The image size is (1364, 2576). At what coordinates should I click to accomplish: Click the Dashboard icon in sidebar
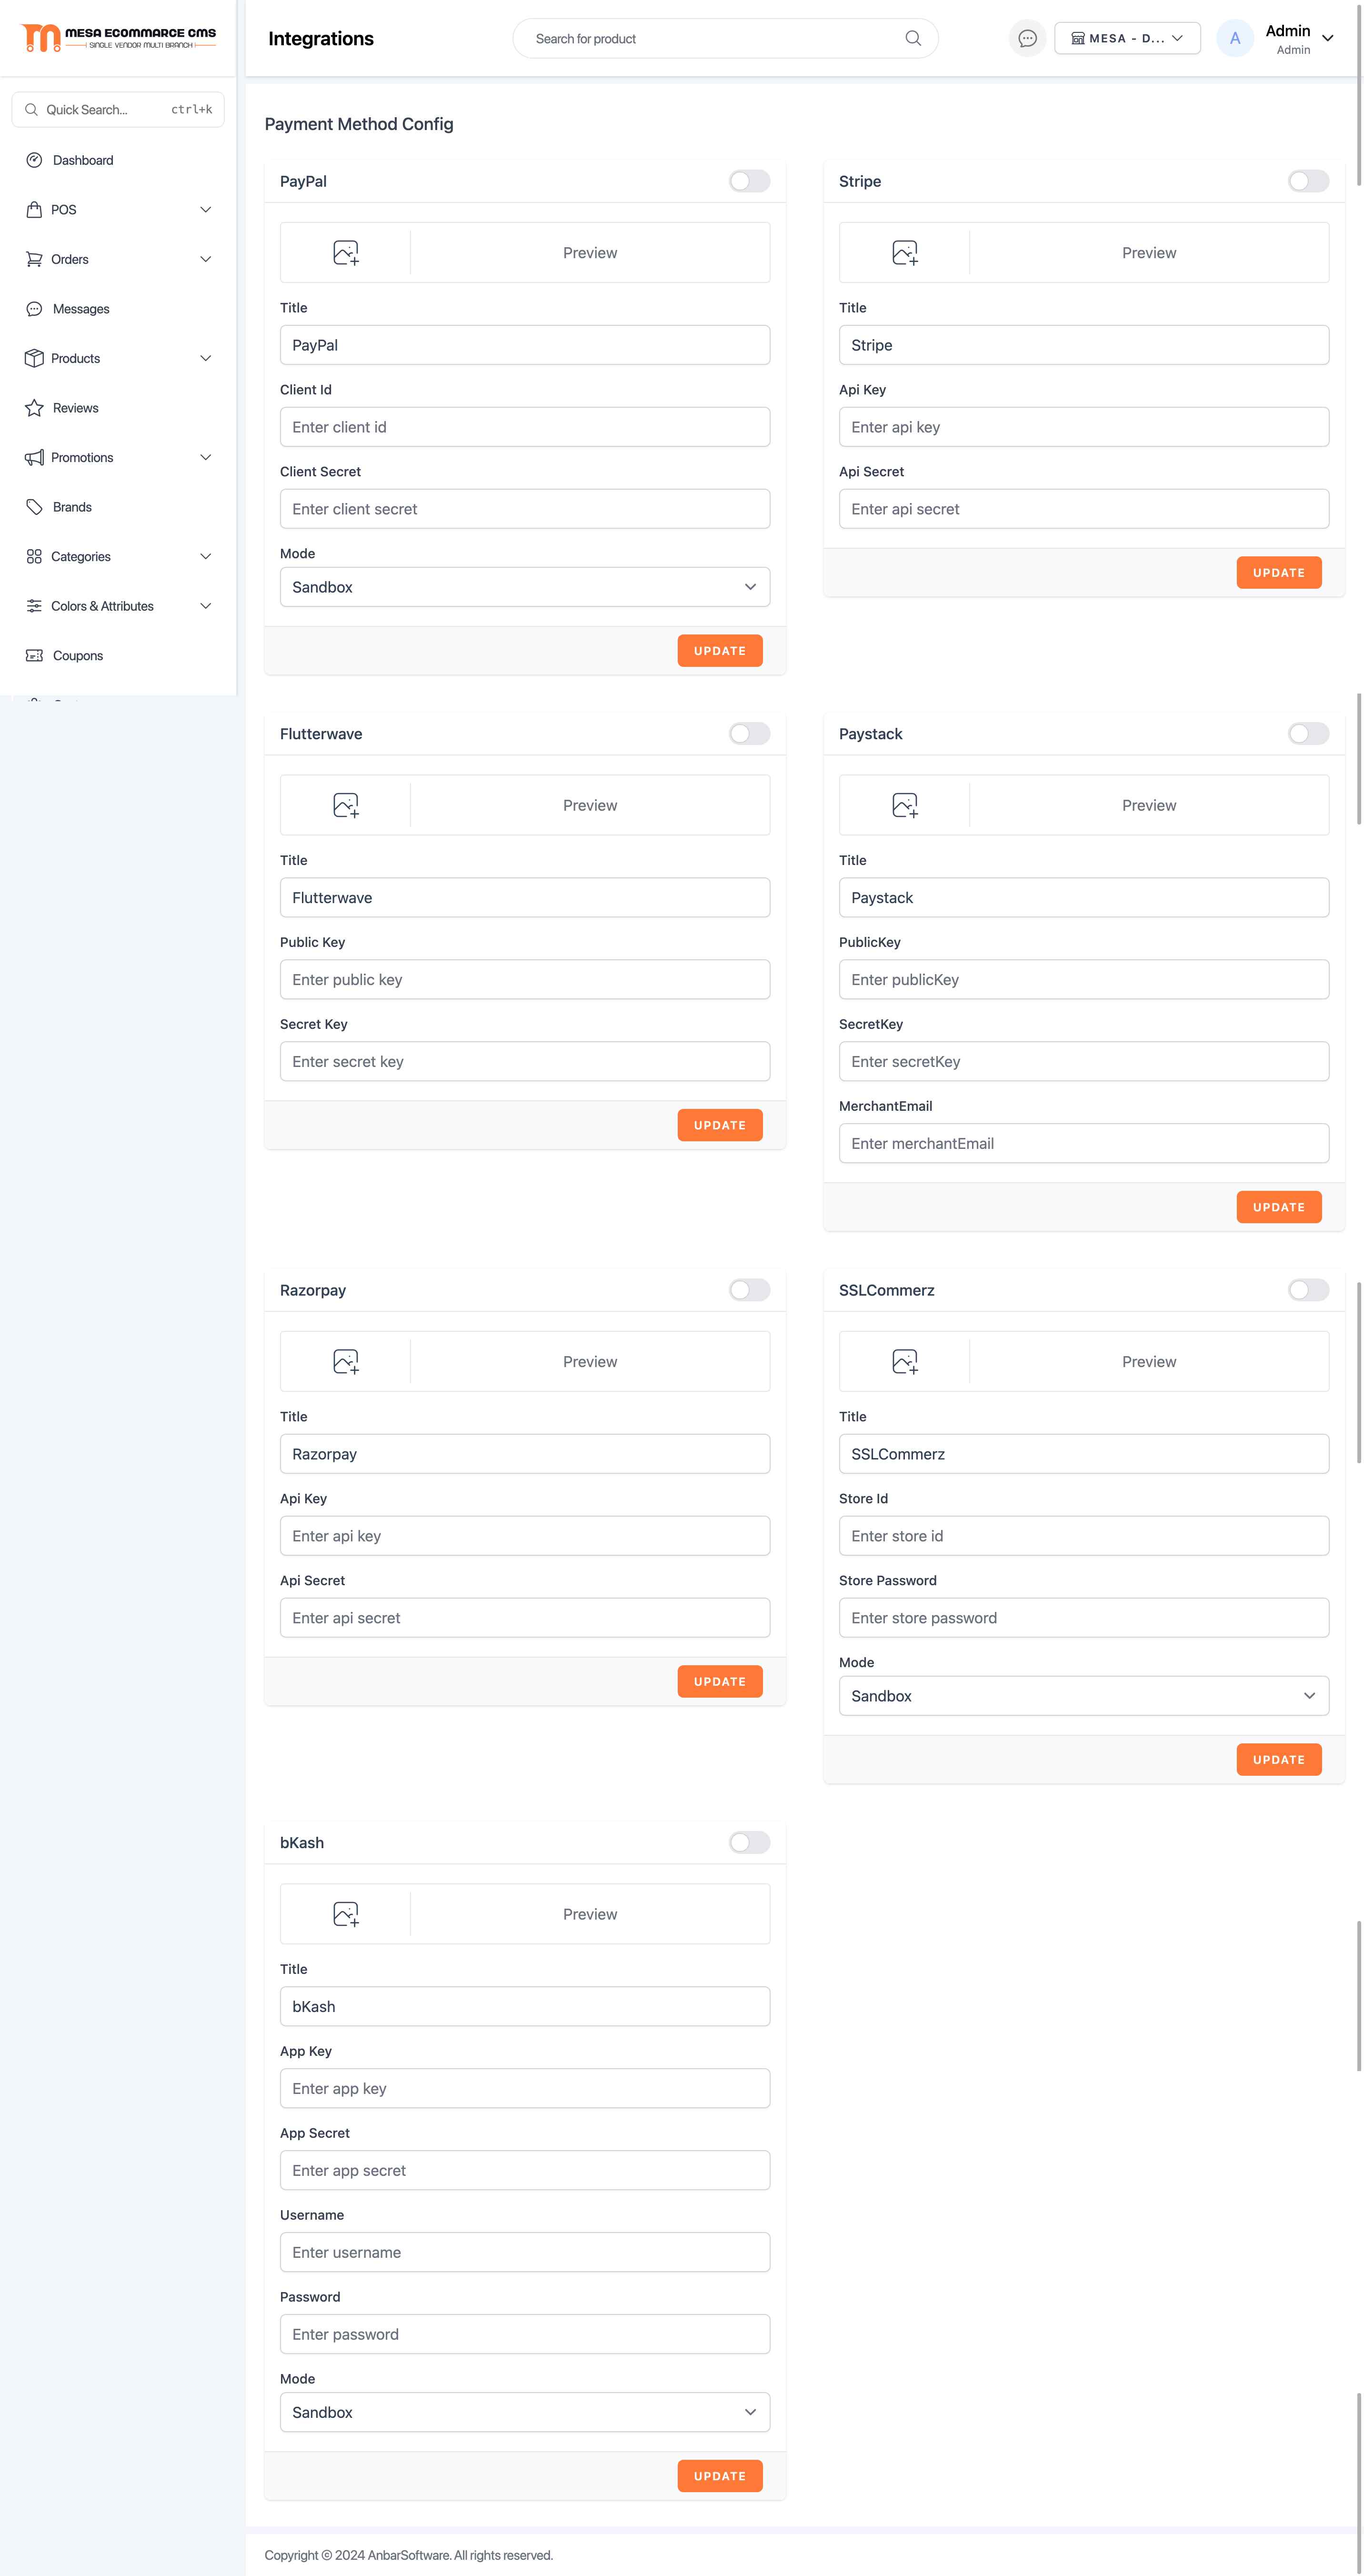point(34,160)
